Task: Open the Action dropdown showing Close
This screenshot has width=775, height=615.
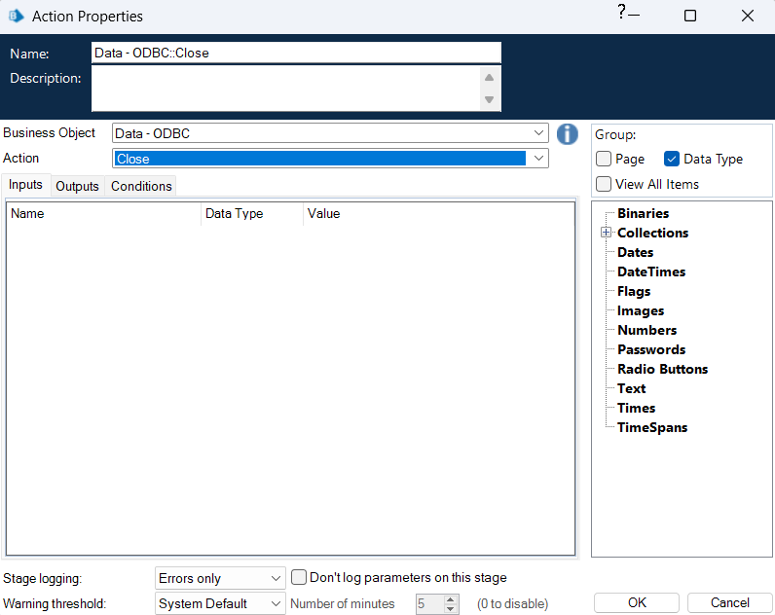Action: 540,159
